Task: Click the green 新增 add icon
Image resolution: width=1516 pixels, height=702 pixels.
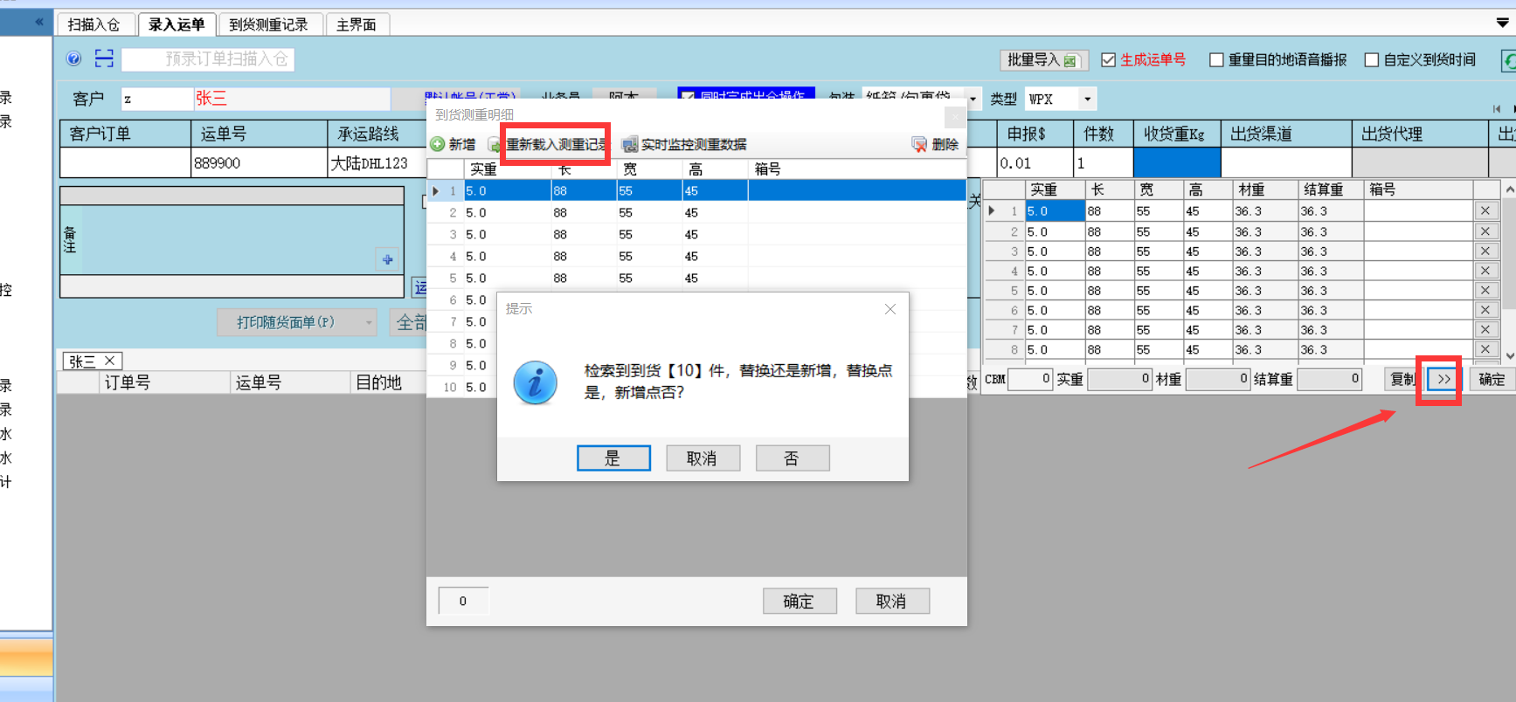Action: click(438, 144)
